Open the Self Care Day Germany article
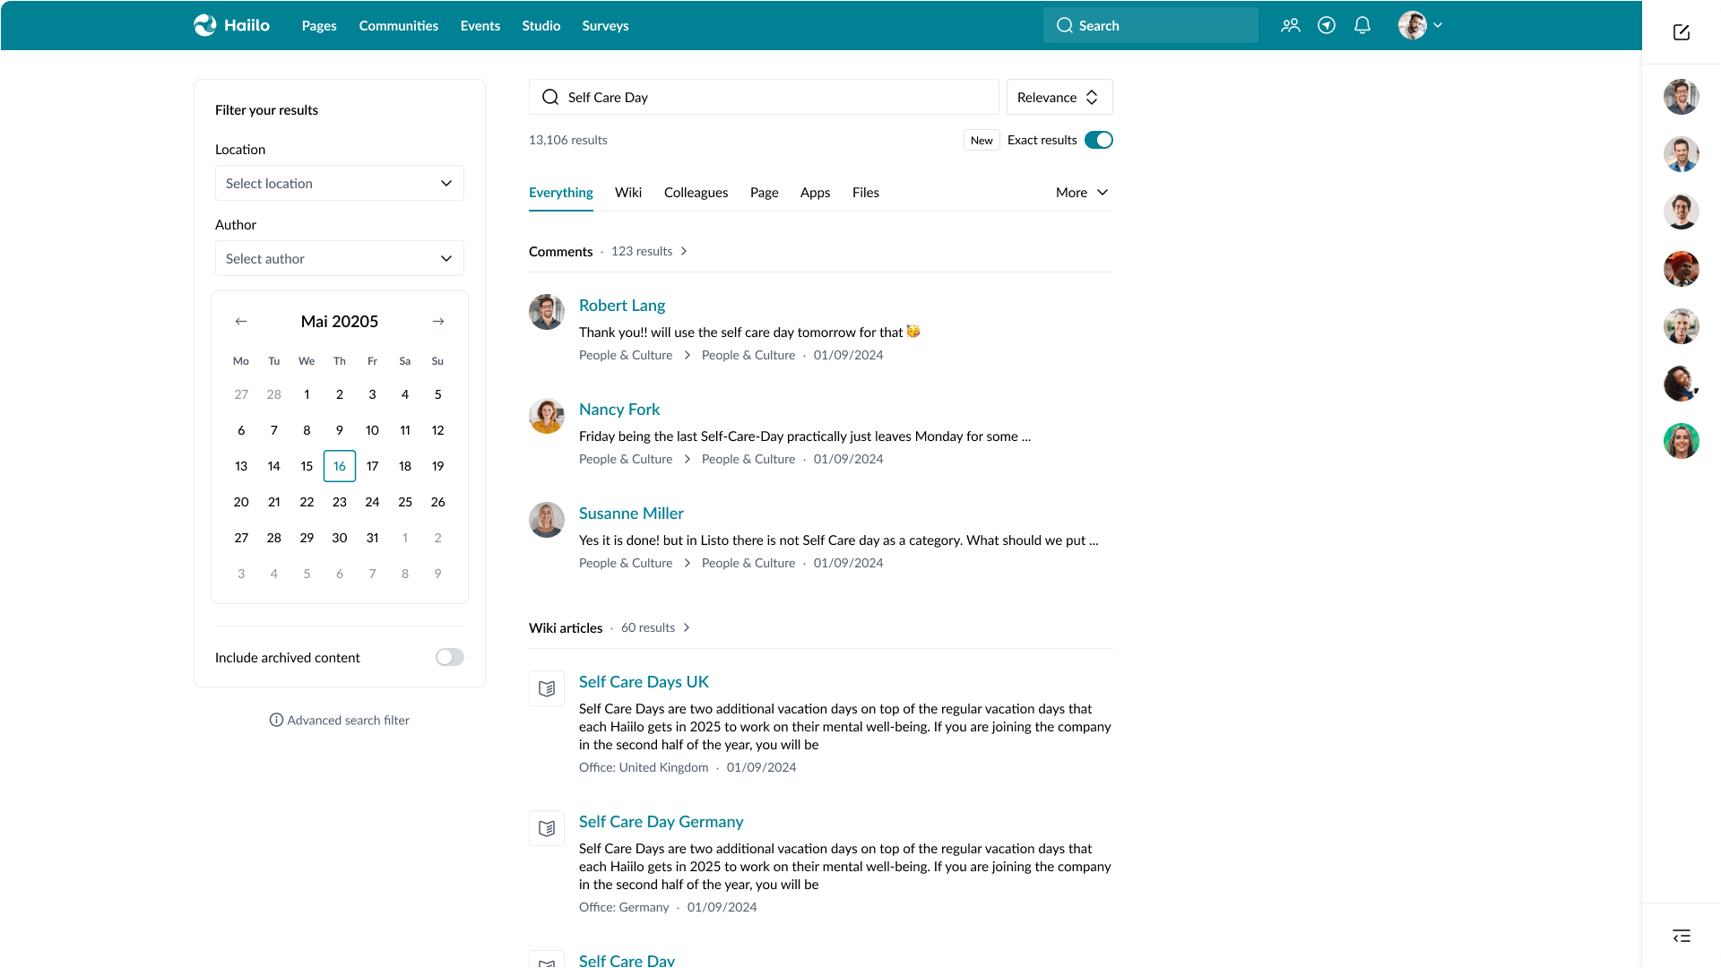The image size is (1721, 968). pos(661,821)
